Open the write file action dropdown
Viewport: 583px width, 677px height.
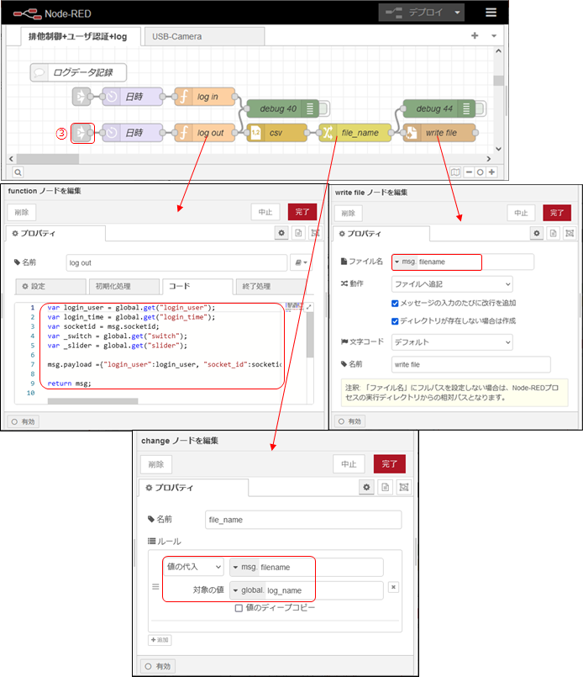(x=452, y=284)
